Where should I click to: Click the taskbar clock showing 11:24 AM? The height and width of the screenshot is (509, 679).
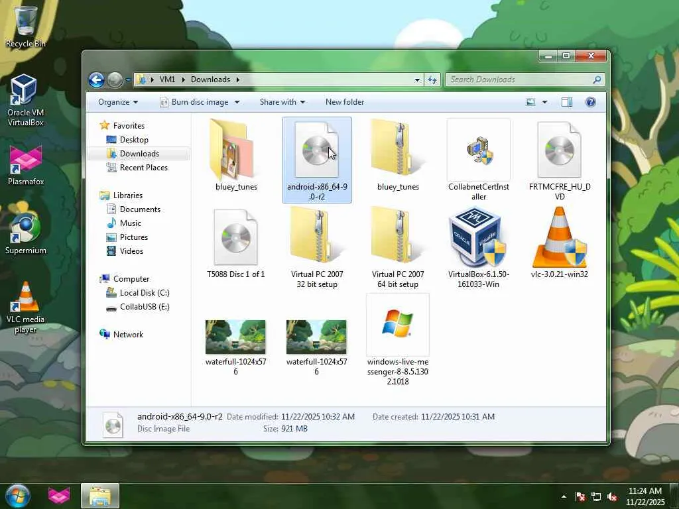[645, 496]
